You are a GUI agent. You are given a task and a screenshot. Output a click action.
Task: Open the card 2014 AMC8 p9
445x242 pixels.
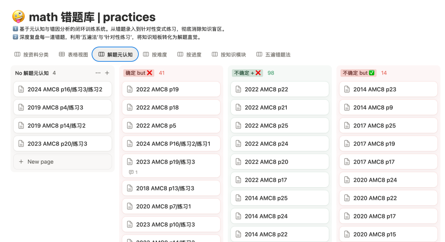click(x=388, y=108)
